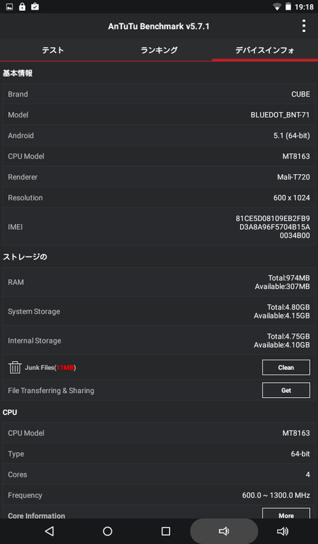Open recent apps with the square icon
The height and width of the screenshot is (544, 318).
[x=165, y=531]
